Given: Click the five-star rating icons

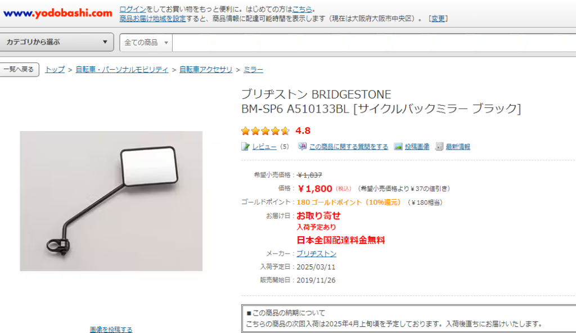Looking at the screenshot, I should [x=265, y=131].
